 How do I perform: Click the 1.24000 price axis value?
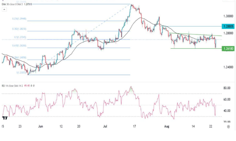coord(228,67)
